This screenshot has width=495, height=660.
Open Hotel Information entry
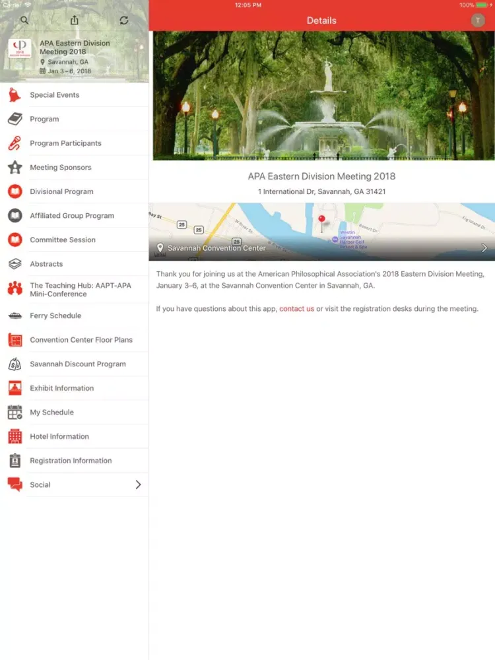(74, 436)
